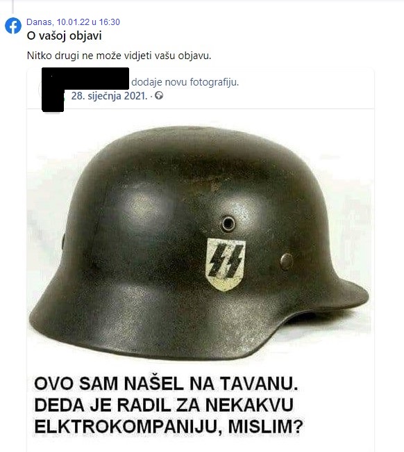This screenshot has width=404, height=452.
Task: Click the "DEDA JE RADIL ZA NEKAKVU" caption line
Action: 164,405
